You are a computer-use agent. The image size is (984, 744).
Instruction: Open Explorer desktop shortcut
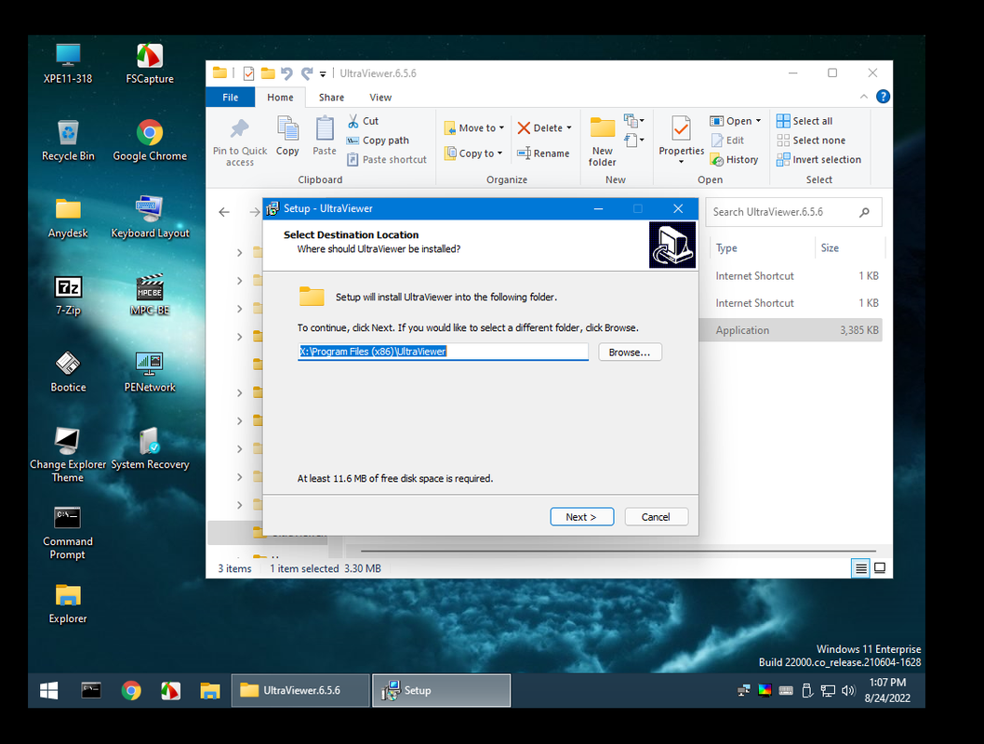coord(68,603)
